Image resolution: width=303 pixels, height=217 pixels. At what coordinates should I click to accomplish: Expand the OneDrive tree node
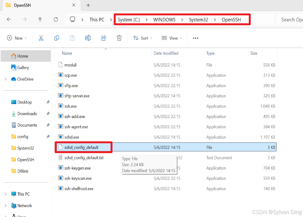(x=6, y=79)
